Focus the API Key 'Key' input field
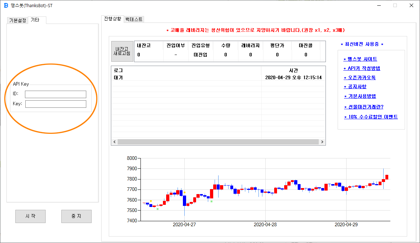 tap(56, 104)
